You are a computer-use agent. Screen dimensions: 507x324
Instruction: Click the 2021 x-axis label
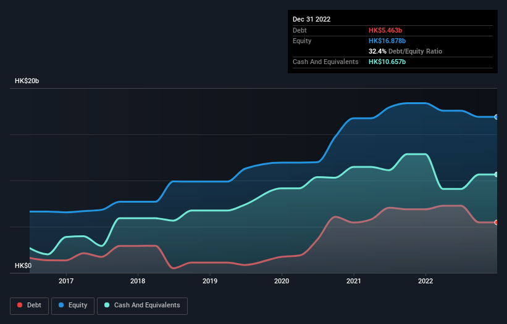pyautogui.click(x=354, y=281)
